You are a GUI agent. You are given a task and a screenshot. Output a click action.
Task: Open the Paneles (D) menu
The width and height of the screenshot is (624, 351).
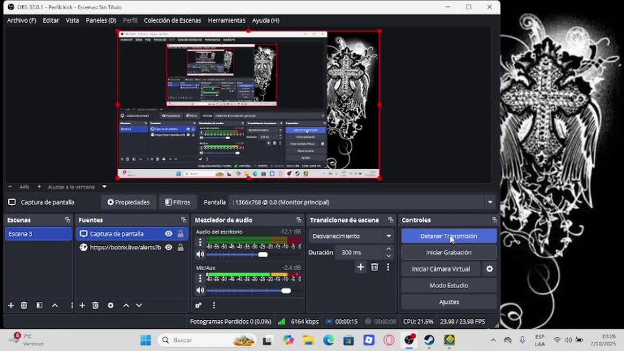coord(101,20)
